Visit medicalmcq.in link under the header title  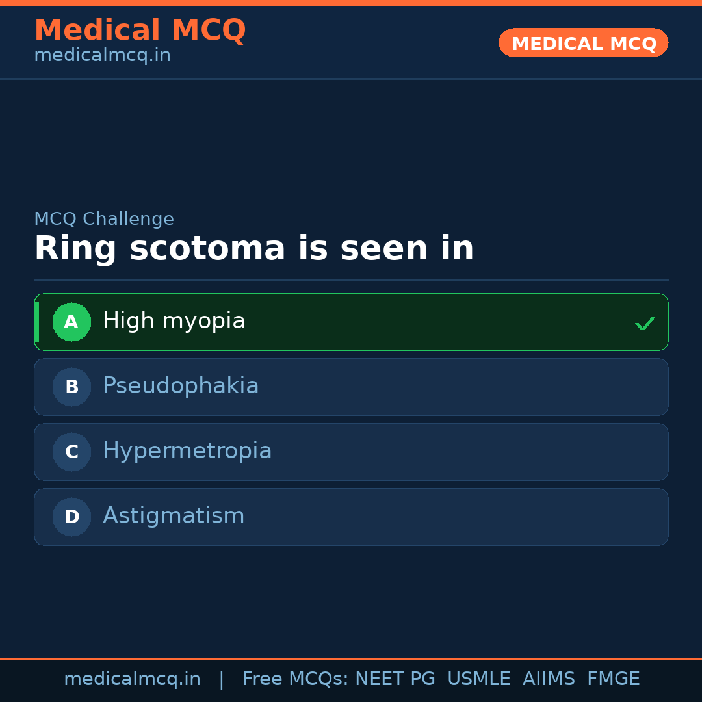[x=102, y=55]
